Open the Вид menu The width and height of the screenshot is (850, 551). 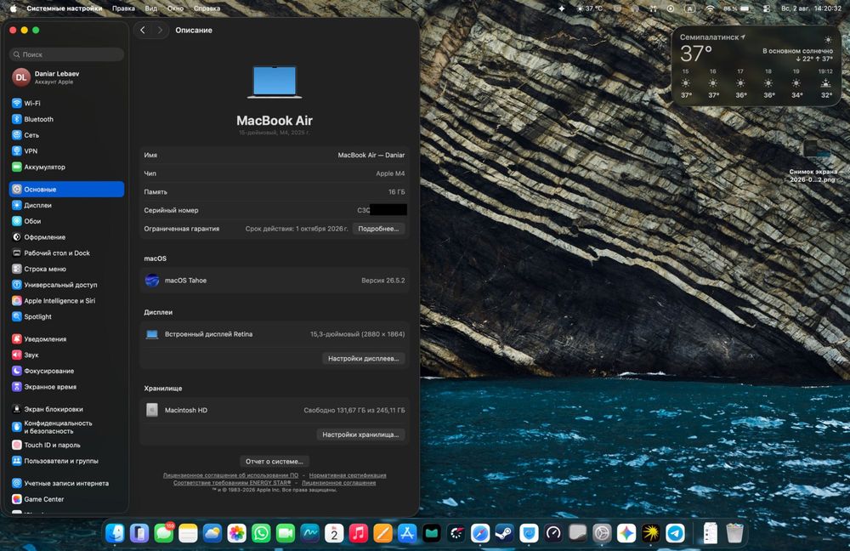click(x=151, y=9)
